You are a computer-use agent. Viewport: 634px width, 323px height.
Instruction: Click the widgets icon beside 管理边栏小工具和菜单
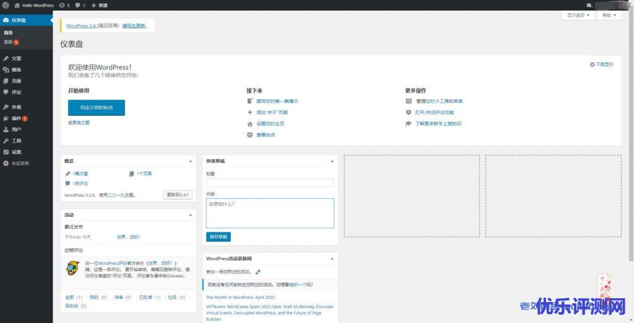(409, 101)
